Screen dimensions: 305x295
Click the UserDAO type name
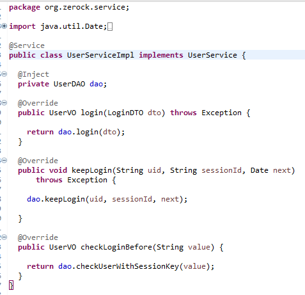69,84
